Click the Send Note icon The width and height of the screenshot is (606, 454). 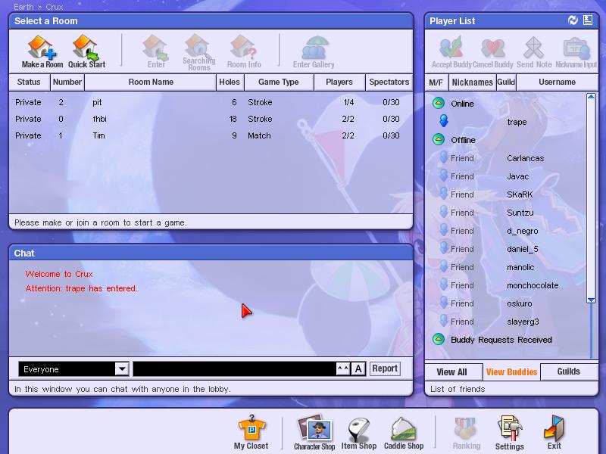(x=534, y=51)
